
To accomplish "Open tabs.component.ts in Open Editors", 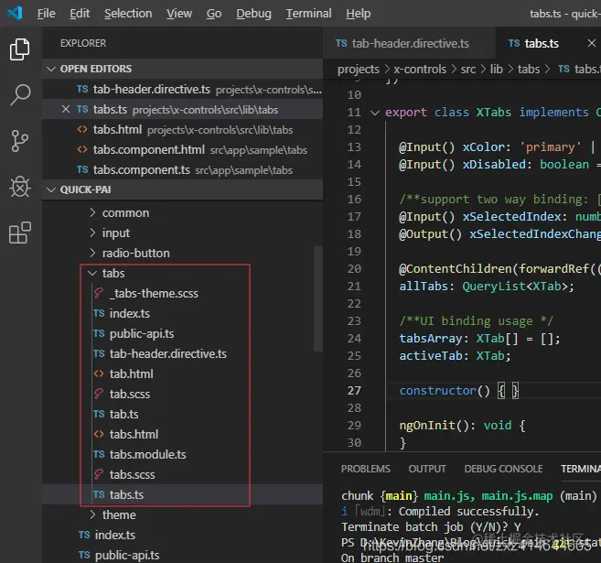I will pos(182,170).
